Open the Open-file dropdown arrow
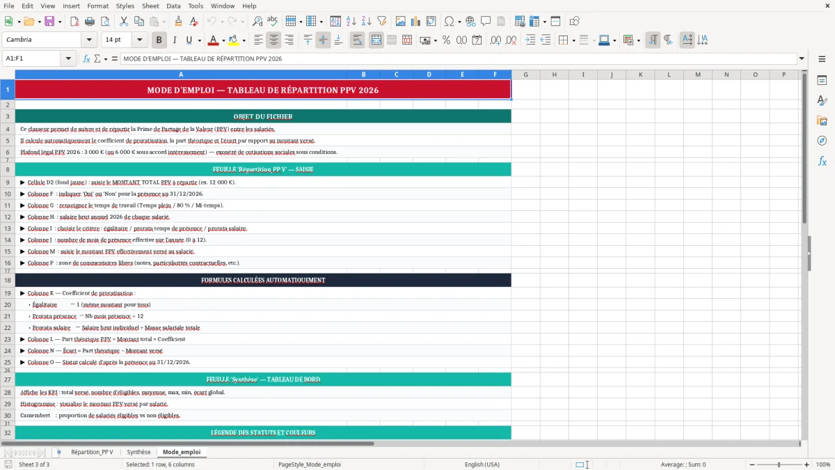835x470 pixels. pyautogui.click(x=38, y=22)
